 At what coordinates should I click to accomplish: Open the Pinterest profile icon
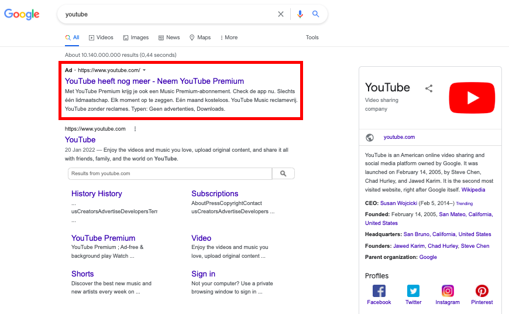482,291
